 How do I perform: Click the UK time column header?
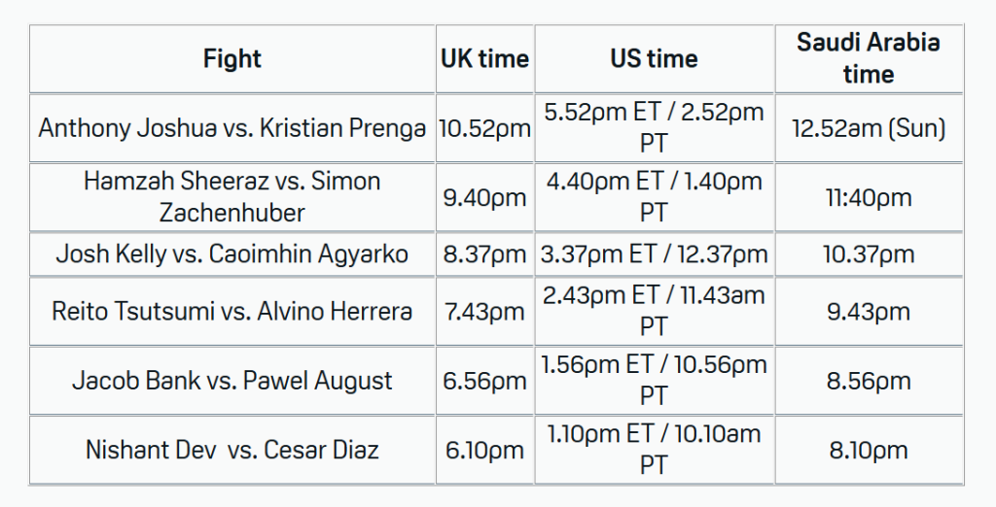point(484,59)
